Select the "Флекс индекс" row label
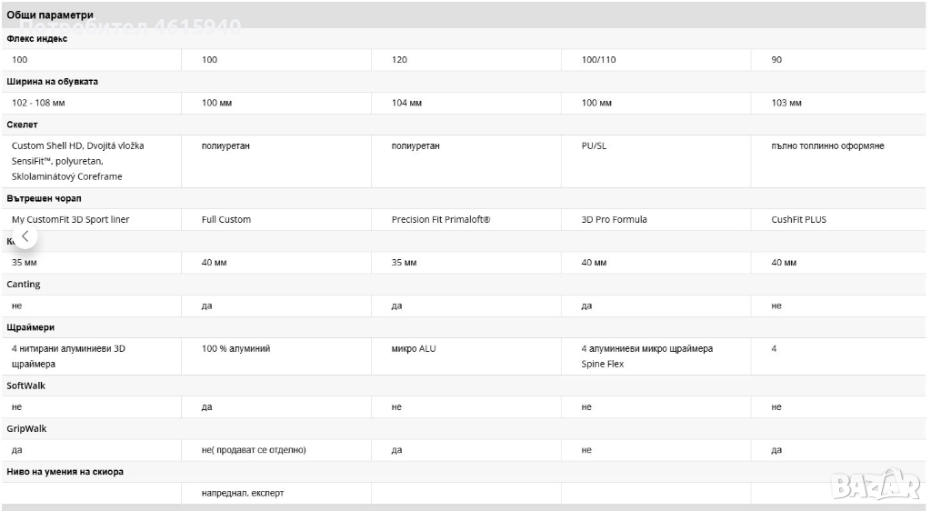Image resolution: width=931 pixels, height=511 pixels. coord(37,38)
